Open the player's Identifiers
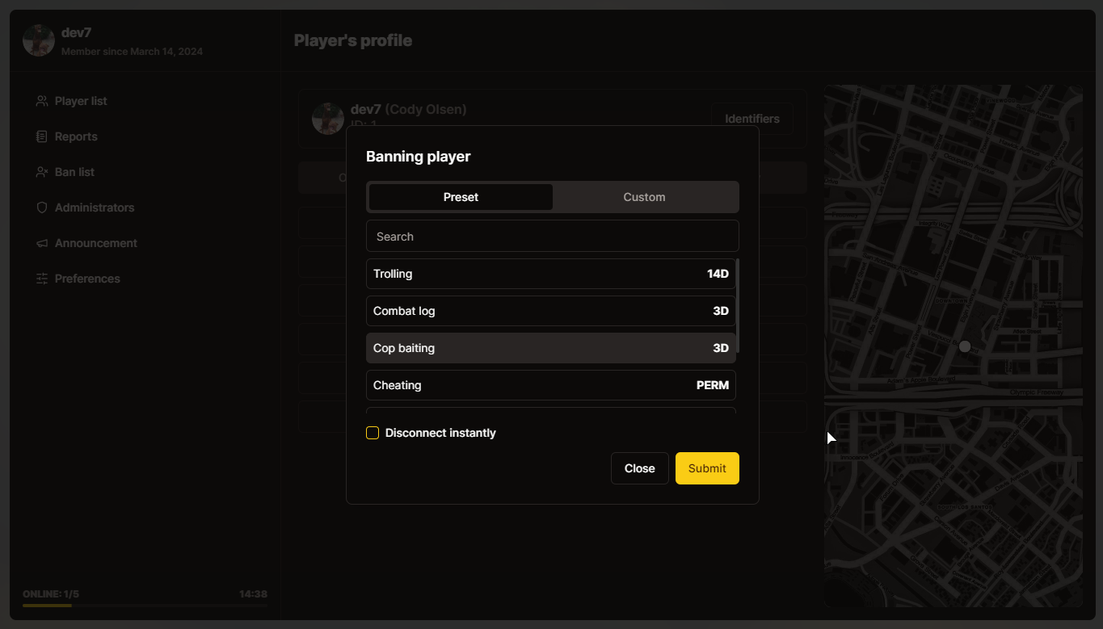The width and height of the screenshot is (1103, 629). 751,118
